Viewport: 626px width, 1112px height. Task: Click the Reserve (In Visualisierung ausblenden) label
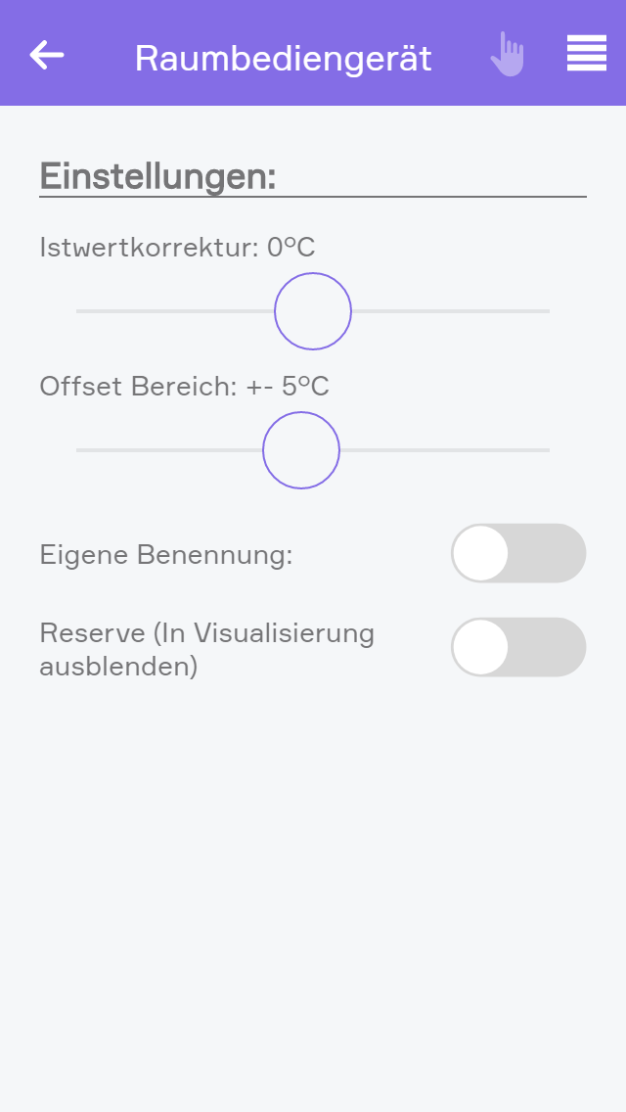pyautogui.click(x=206, y=650)
